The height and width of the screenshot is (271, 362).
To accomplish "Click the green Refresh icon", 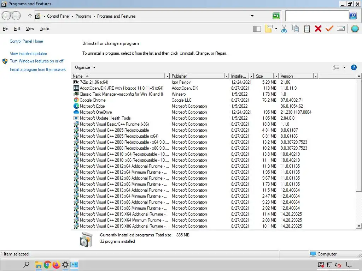I will click(276, 16).
